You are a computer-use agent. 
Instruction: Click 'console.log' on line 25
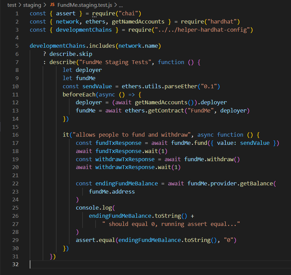[94, 208]
